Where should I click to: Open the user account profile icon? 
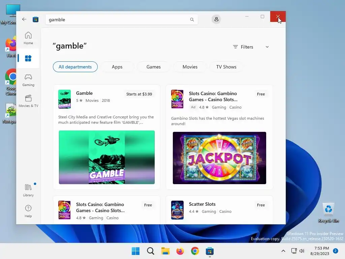pos(216,19)
